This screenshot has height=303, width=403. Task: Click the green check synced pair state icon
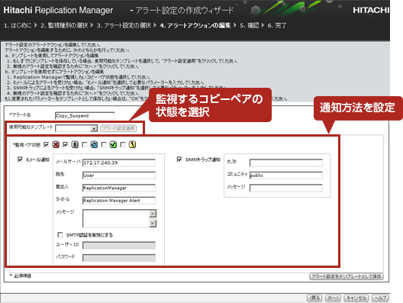tap(113, 145)
